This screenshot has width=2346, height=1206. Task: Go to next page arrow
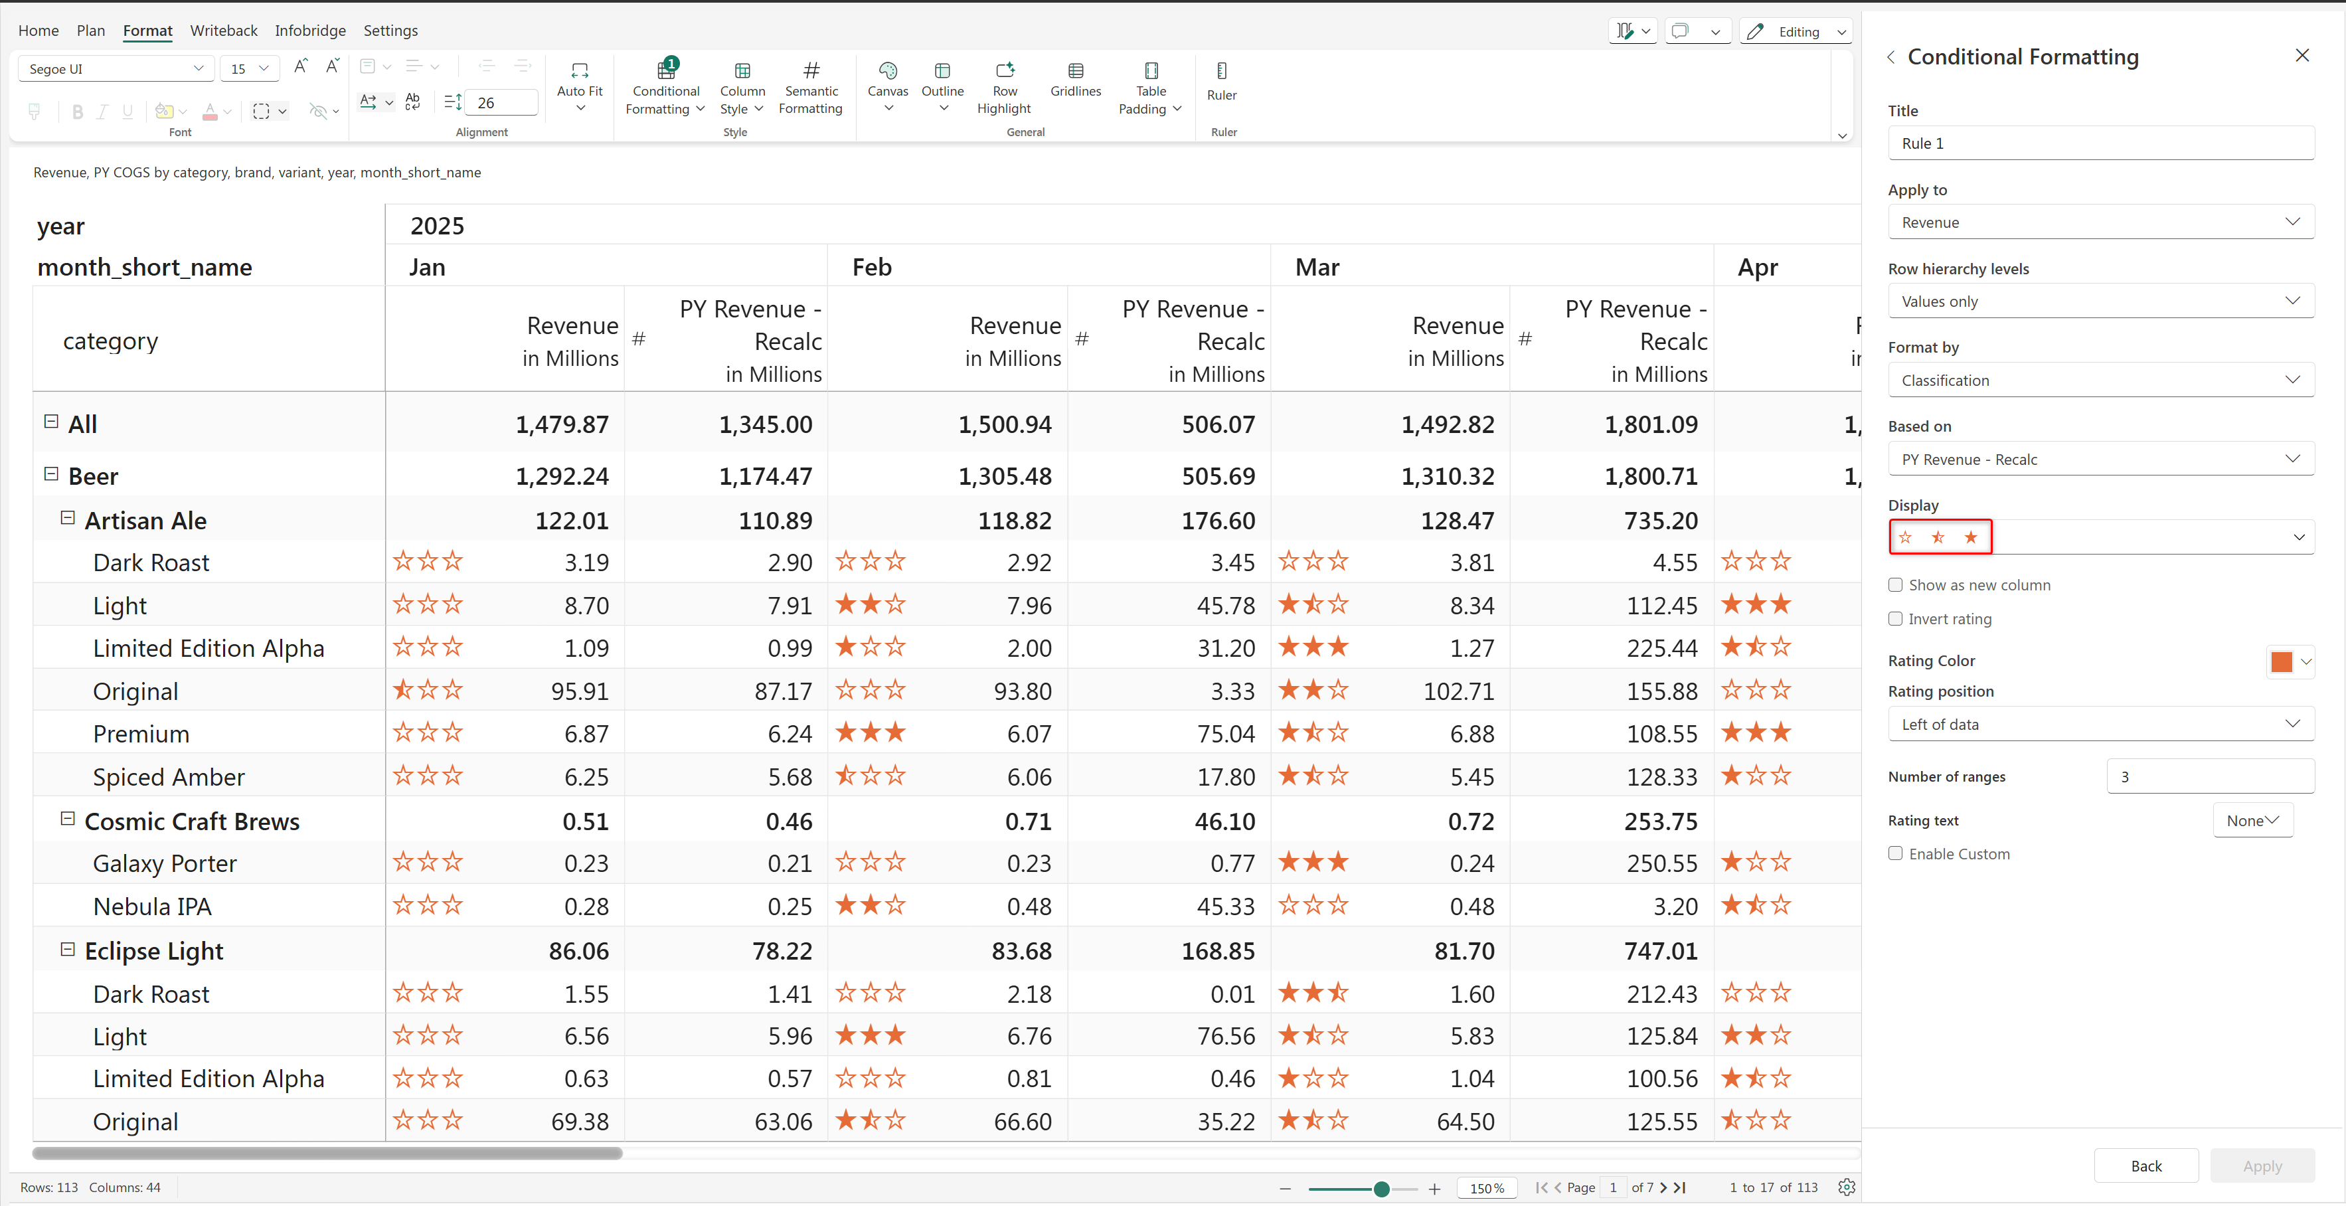pos(1663,1188)
